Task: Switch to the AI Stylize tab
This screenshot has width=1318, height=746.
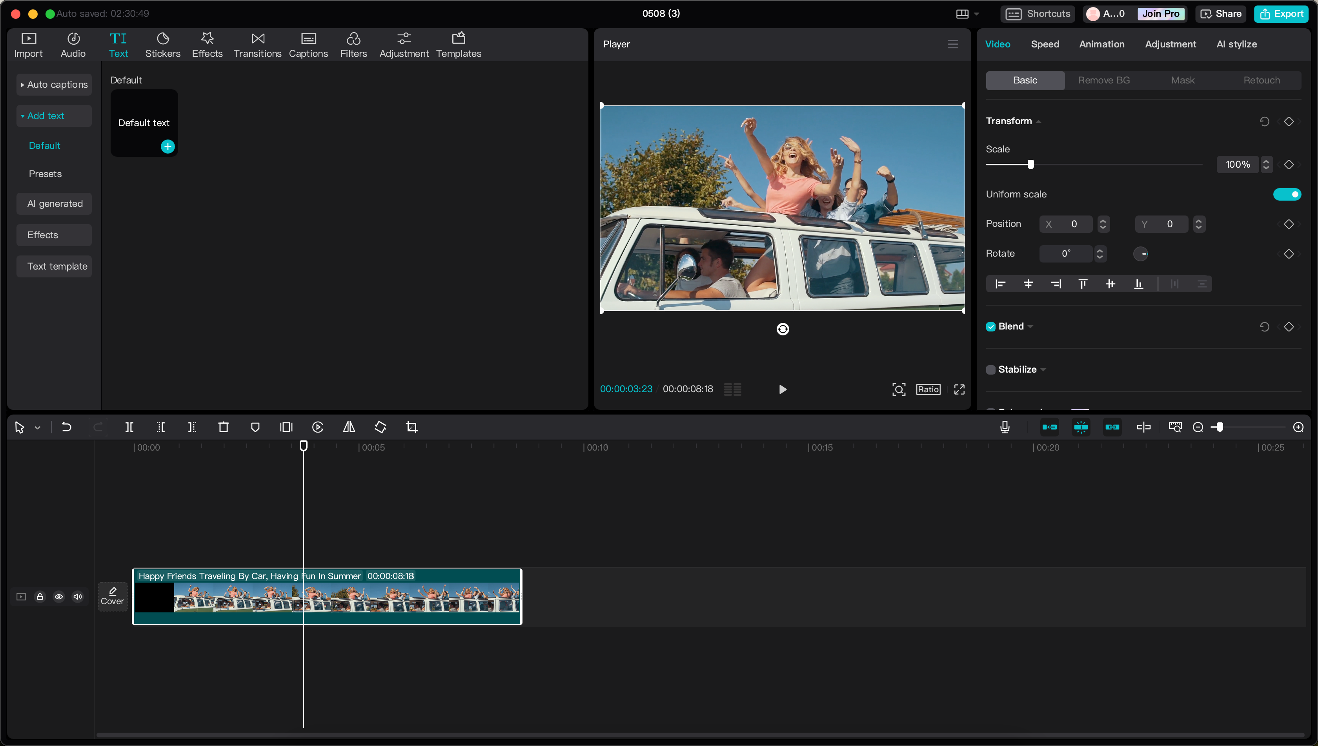Action: click(1236, 43)
